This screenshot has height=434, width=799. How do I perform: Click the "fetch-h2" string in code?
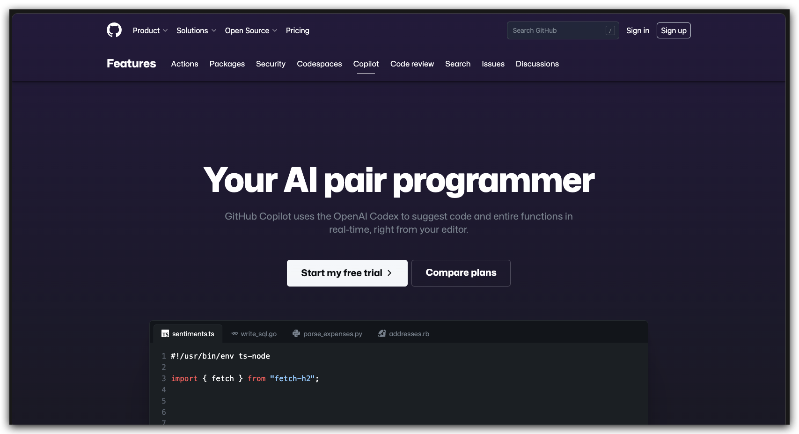[292, 378]
